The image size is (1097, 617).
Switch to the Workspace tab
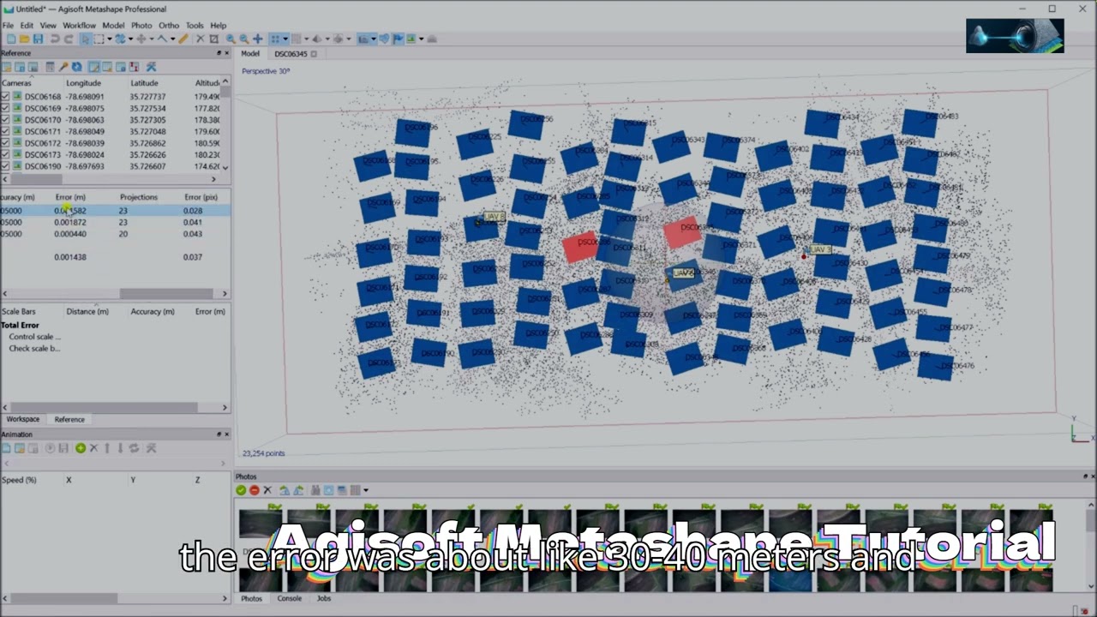[23, 419]
